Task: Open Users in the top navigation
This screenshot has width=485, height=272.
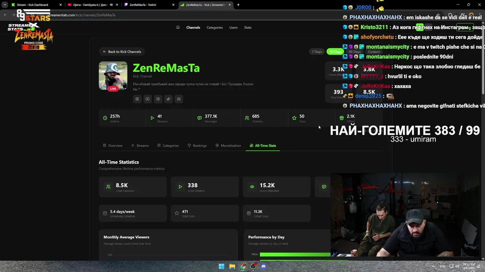Action: (x=233, y=28)
